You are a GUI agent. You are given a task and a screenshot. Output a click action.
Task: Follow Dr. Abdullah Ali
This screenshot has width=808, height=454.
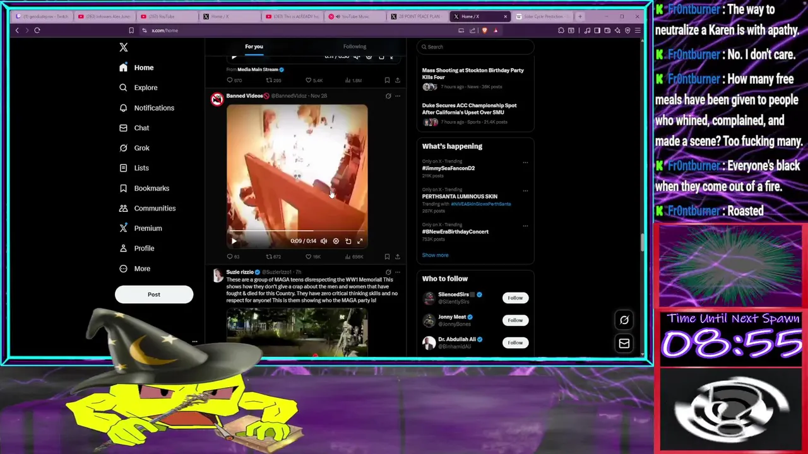(515, 342)
